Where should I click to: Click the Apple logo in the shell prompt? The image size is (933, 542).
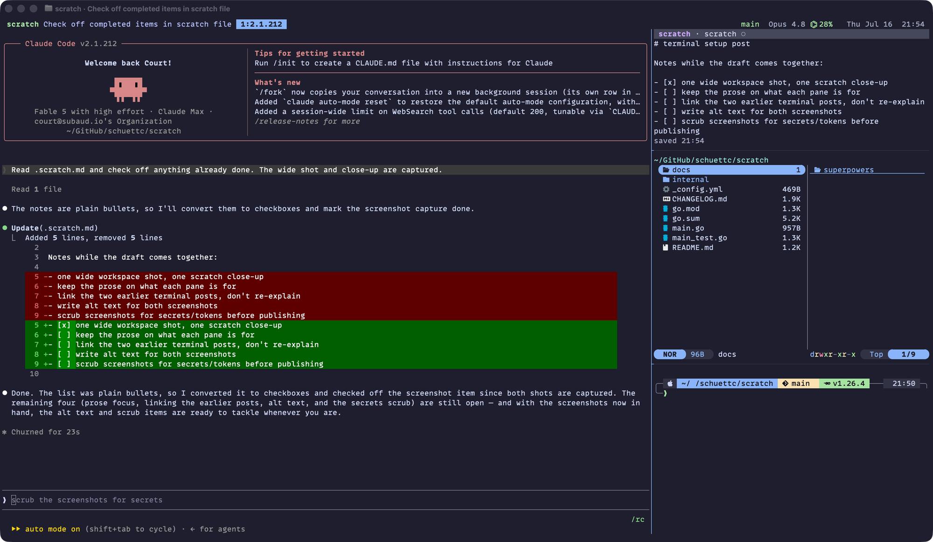(670, 384)
